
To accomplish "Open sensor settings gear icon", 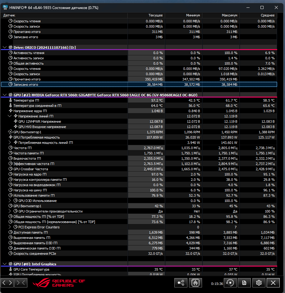I will pos(259,283).
